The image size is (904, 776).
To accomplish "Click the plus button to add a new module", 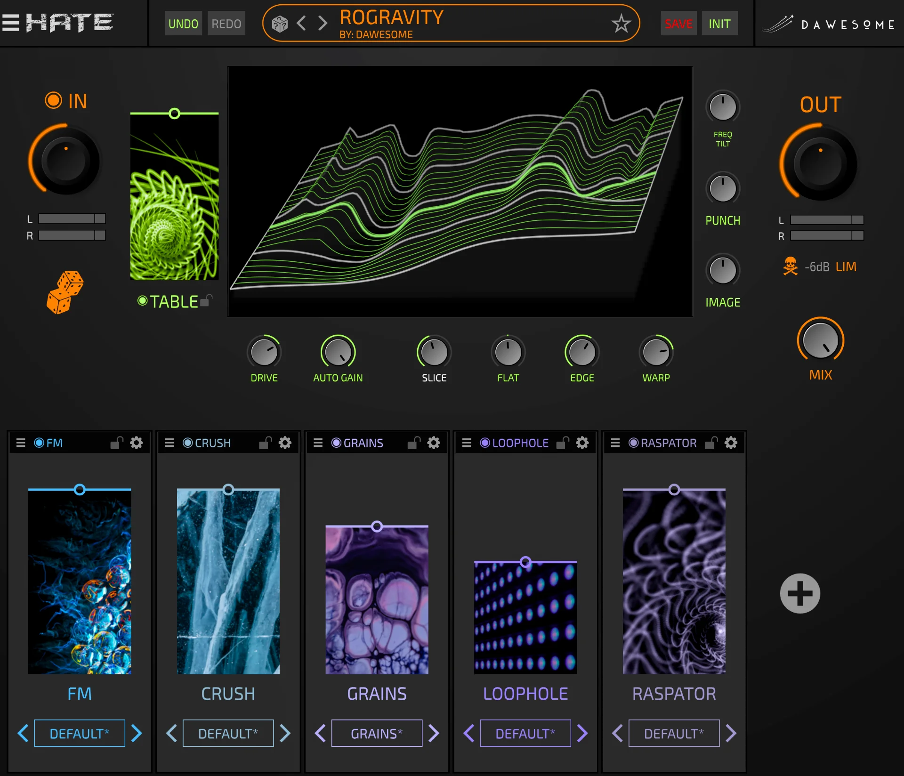I will [800, 593].
